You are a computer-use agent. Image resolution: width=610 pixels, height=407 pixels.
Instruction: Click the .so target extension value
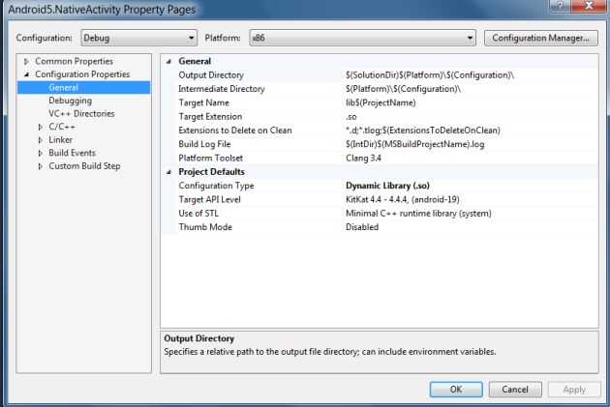(x=471, y=117)
